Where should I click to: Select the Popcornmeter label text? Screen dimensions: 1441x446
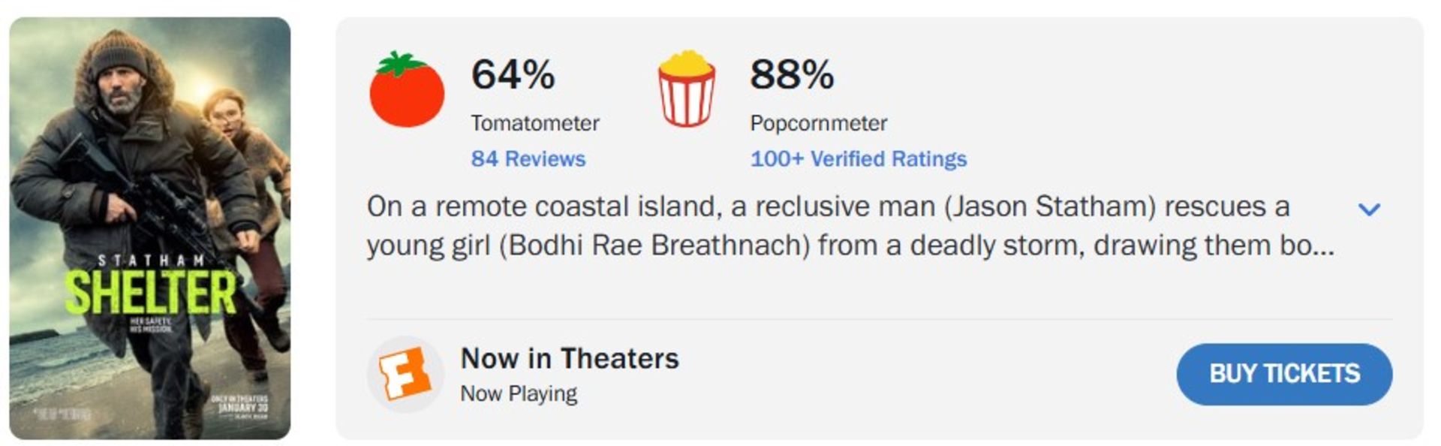[x=818, y=123]
